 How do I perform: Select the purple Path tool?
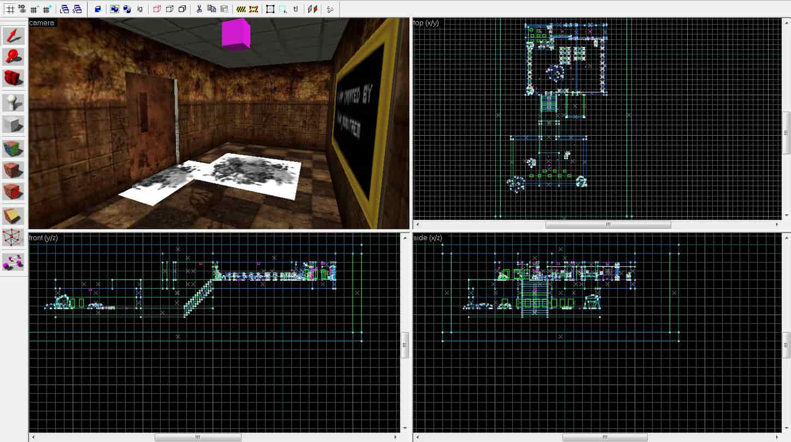click(13, 262)
